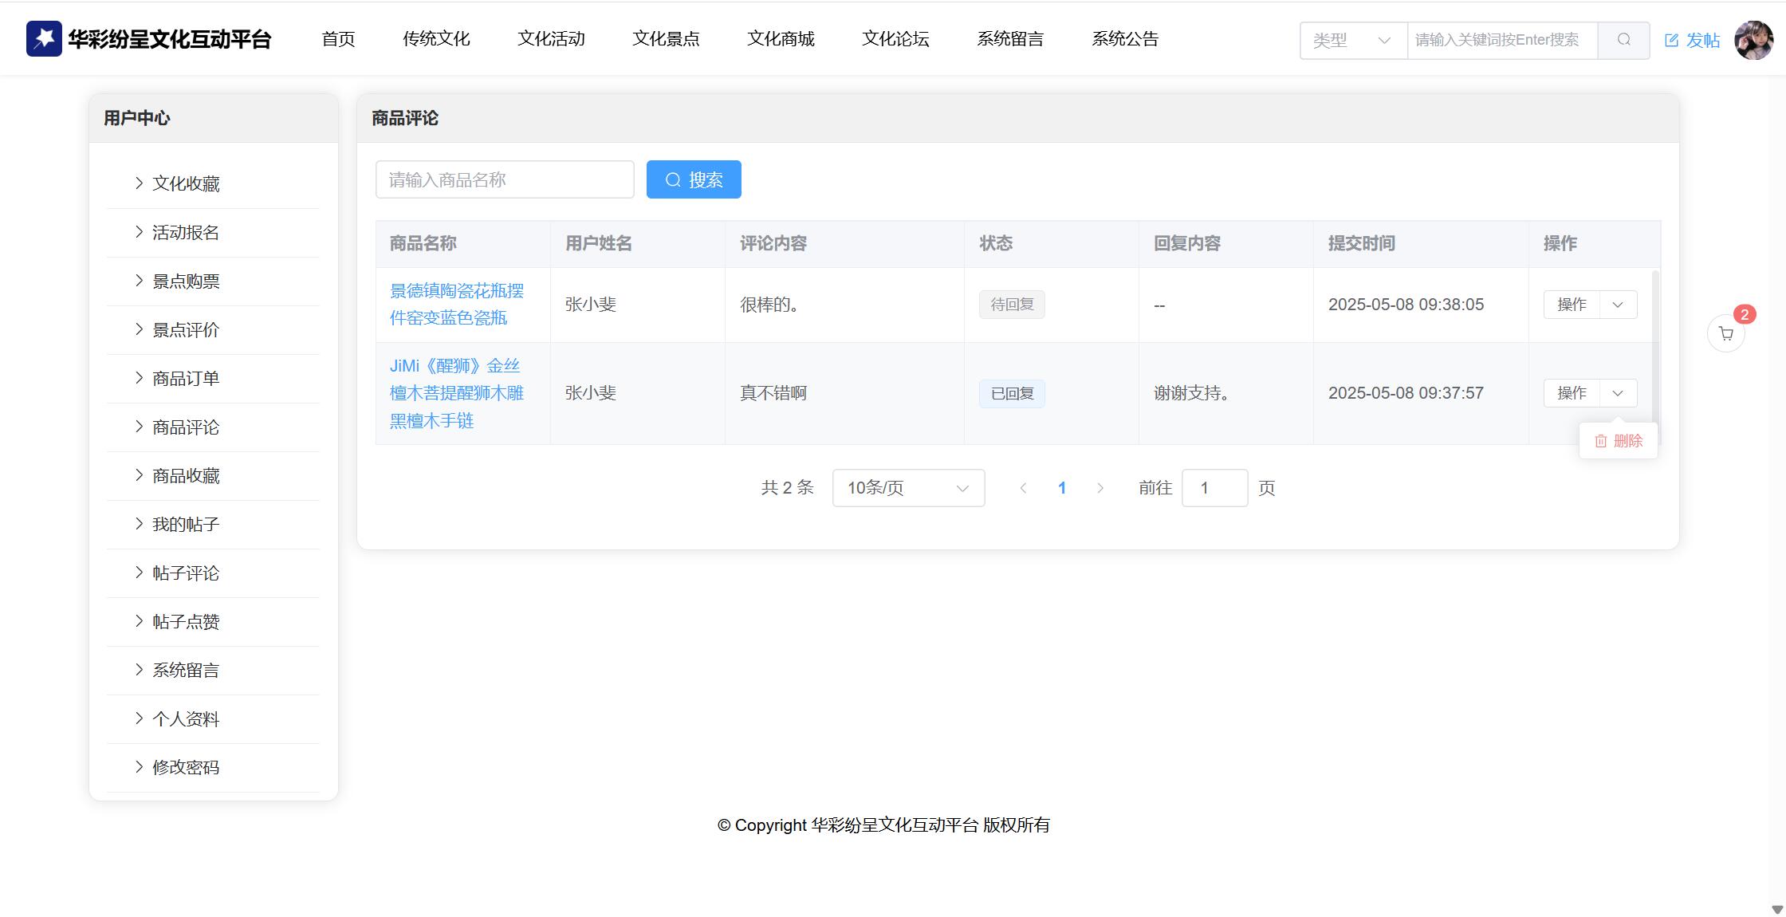Image resolution: width=1786 pixels, height=917 pixels.
Task: Open the shopping cart floating icon
Action: click(1726, 333)
